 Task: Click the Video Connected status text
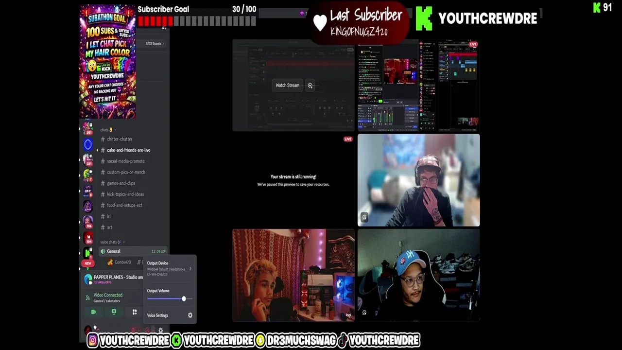coord(108,295)
